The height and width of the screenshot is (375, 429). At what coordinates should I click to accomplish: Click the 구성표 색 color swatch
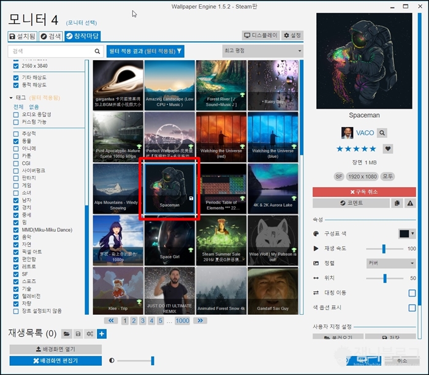tap(404, 234)
